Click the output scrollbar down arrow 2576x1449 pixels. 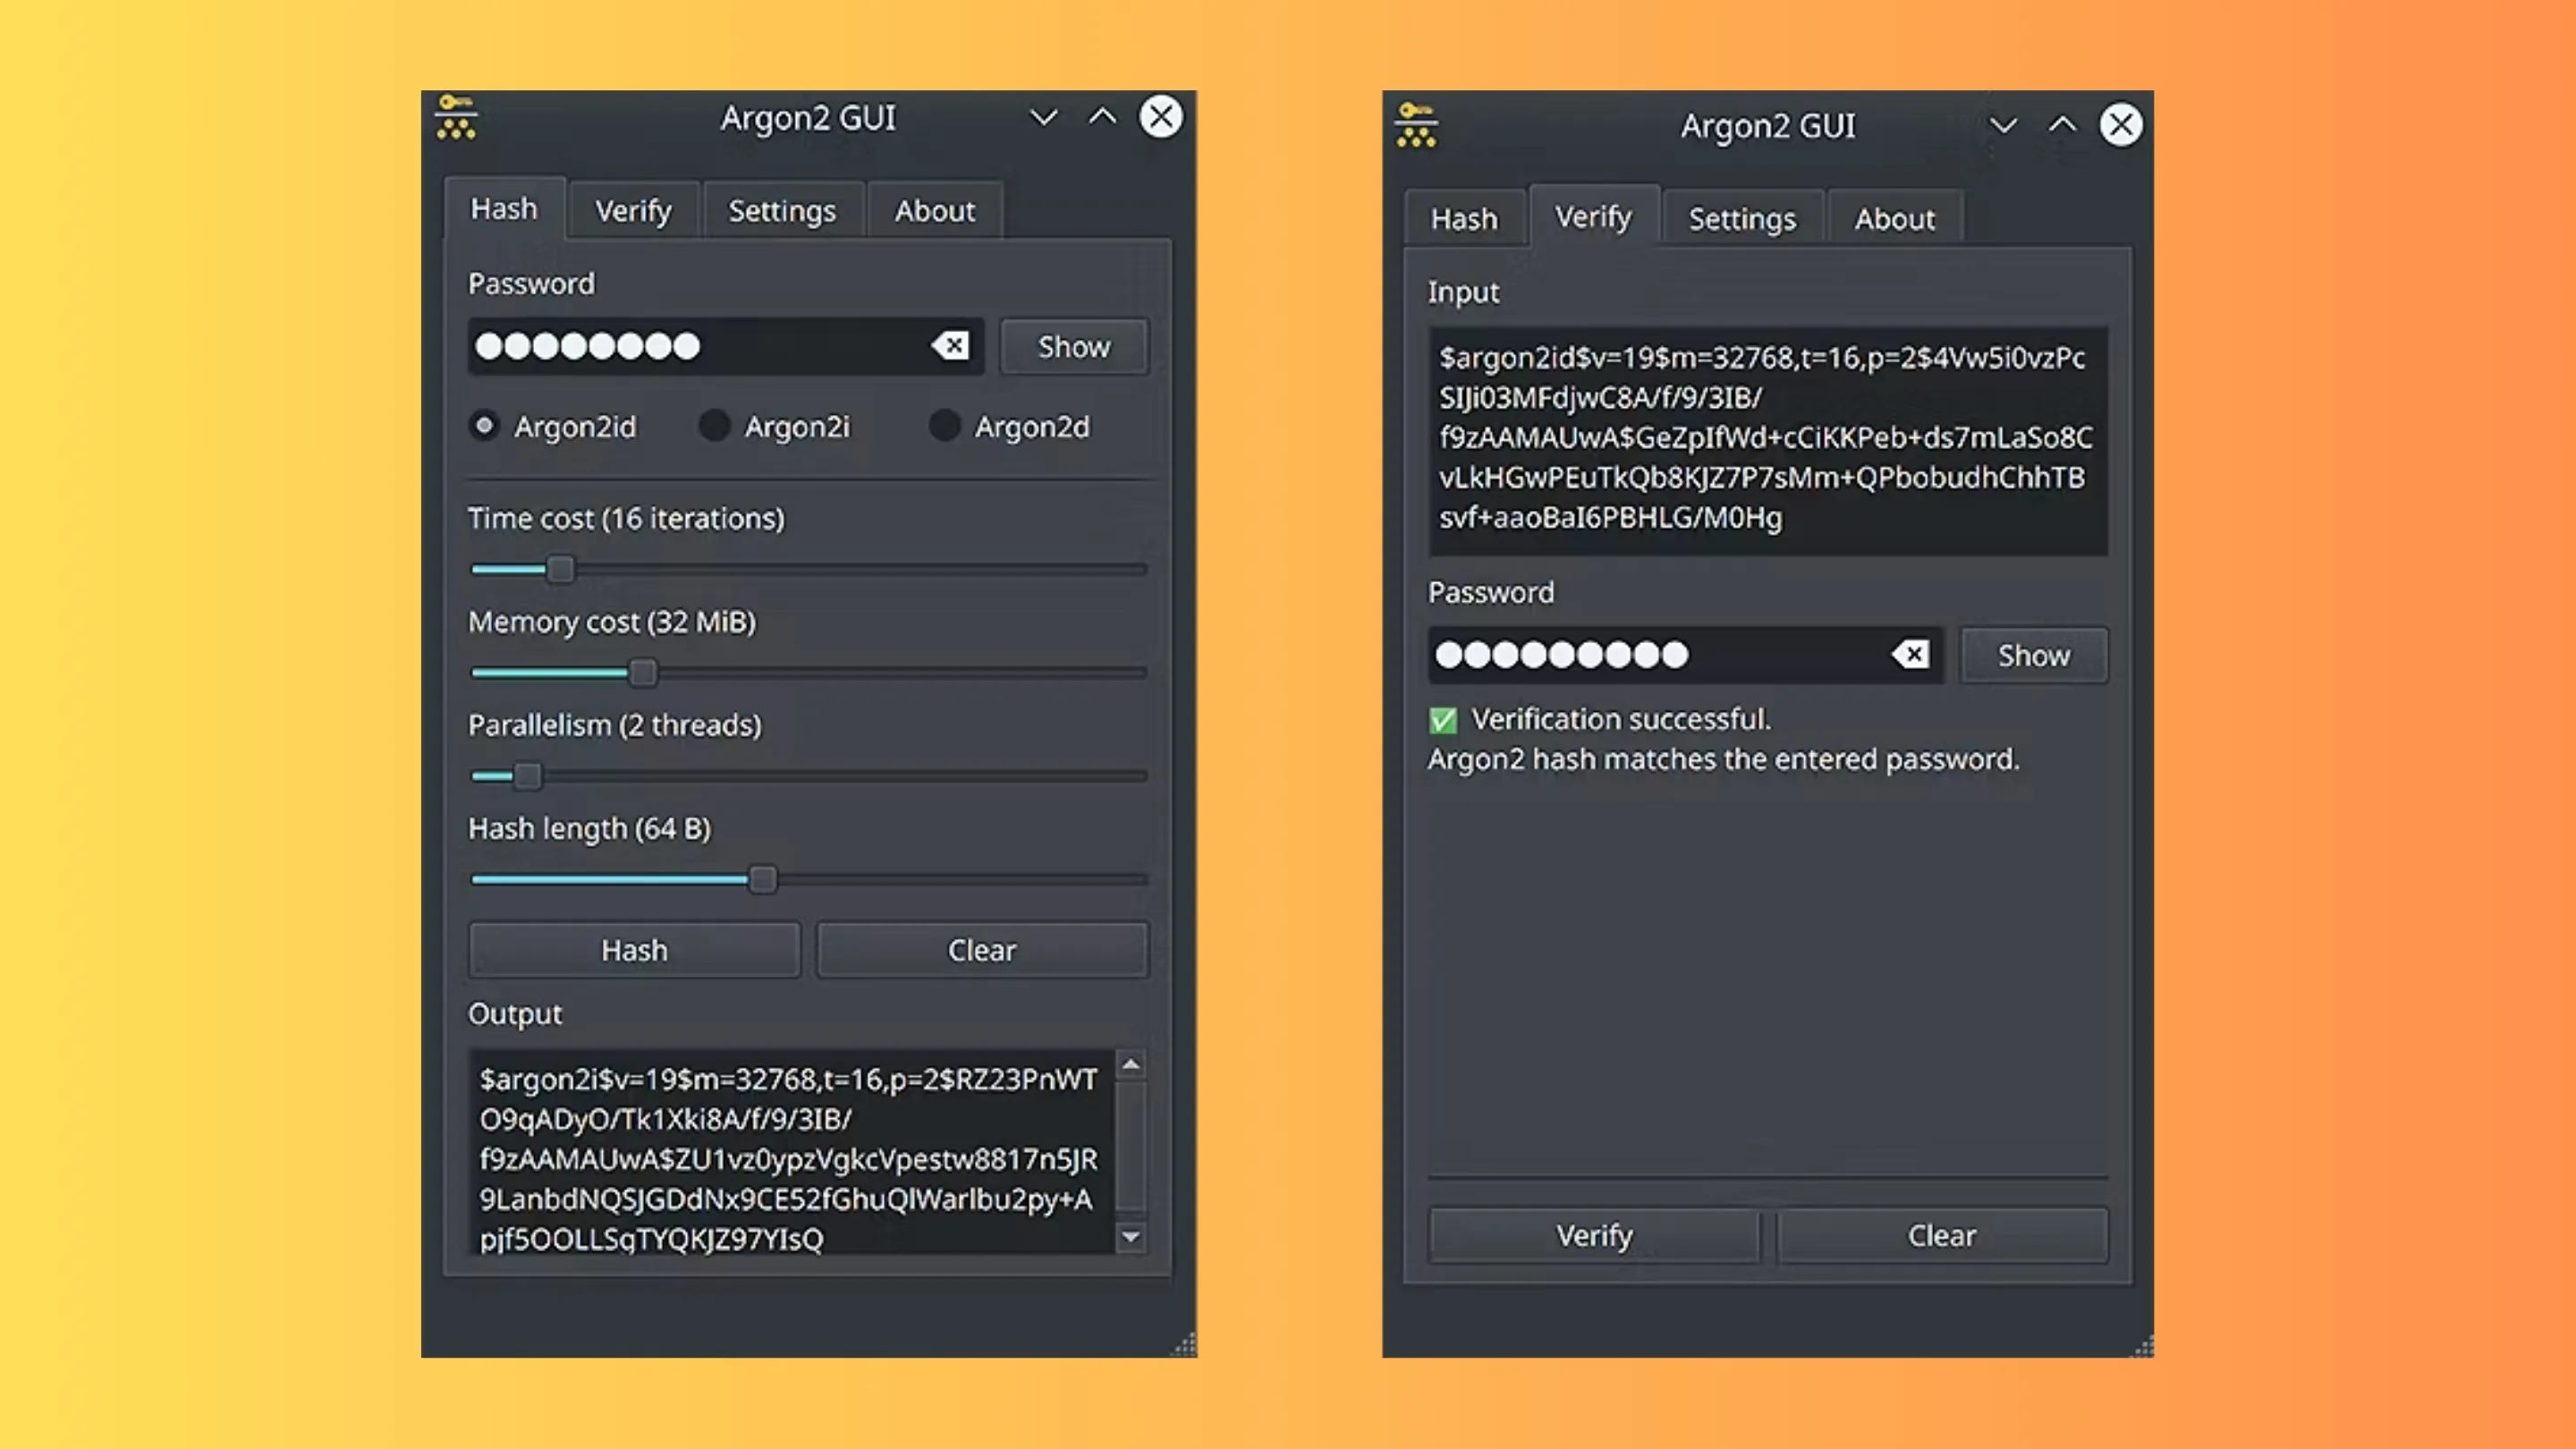[x=1131, y=1237]
